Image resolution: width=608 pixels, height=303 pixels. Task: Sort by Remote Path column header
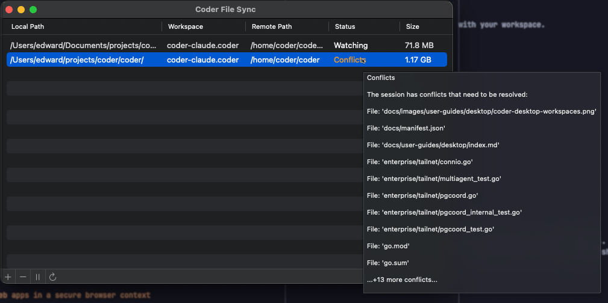coord(272,26)
